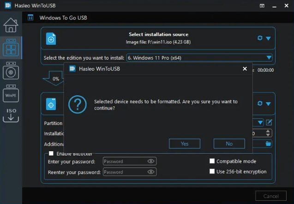The height and width of the screenshot is (204, 294).
Task: Show the reentered password text
Action: point(151,172)
